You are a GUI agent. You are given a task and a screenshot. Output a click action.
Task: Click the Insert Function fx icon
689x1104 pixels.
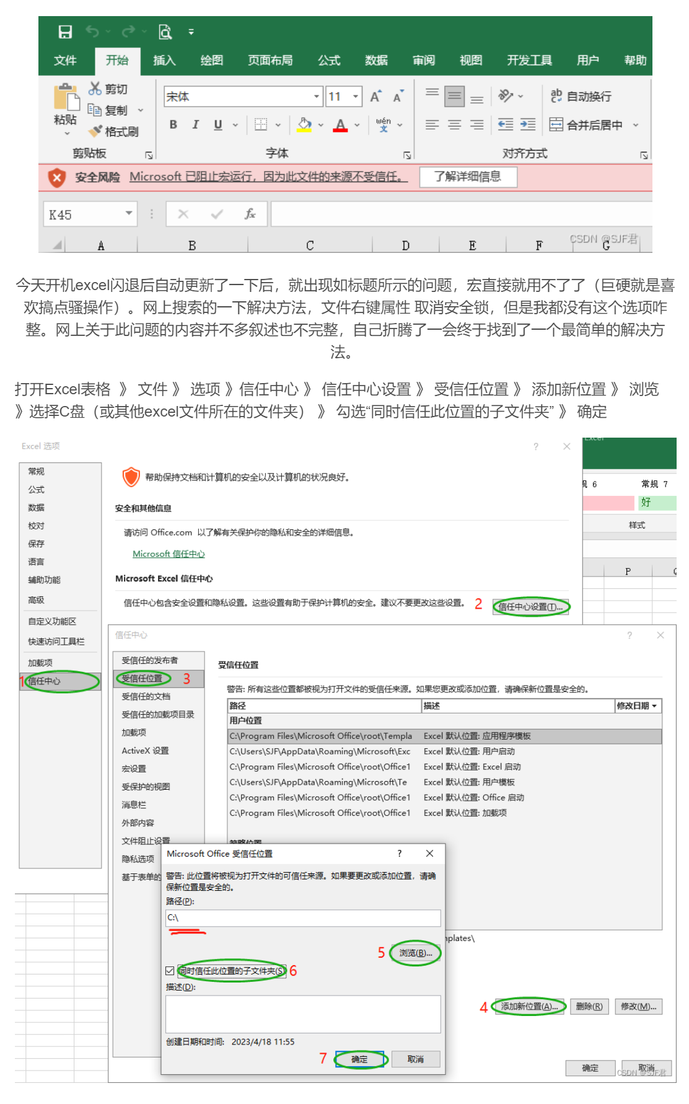coord(250,214)
